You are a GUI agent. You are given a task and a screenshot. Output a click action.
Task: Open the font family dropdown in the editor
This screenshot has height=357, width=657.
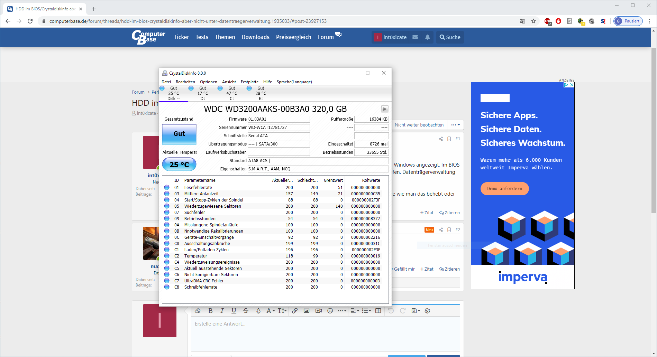click(x=271, y=311)
